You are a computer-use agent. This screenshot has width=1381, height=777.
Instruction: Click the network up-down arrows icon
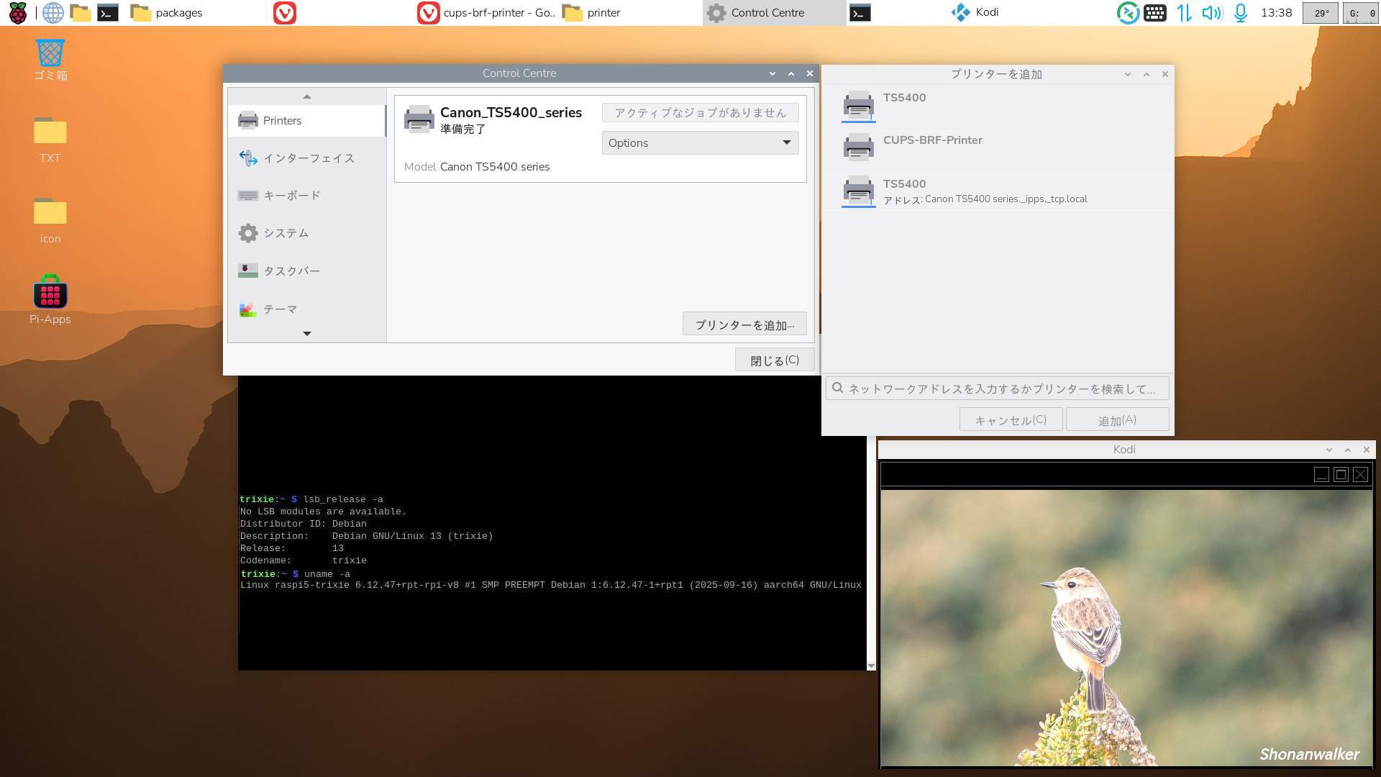pos(1184,13)
